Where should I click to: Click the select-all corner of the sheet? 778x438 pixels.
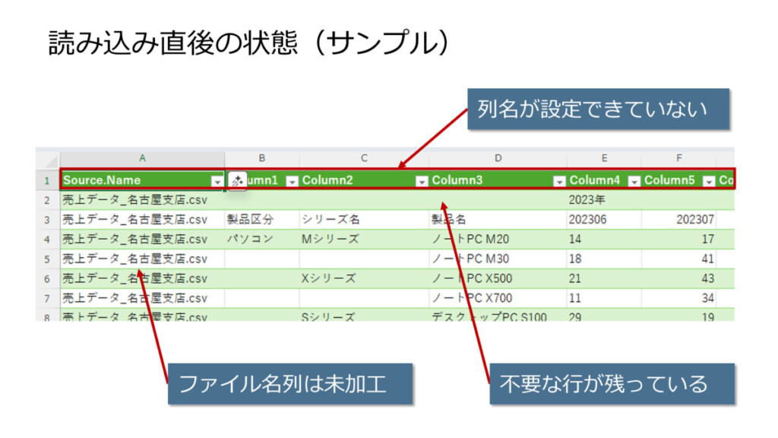pos(48,160)
